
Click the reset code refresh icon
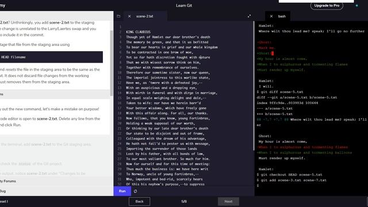click(136, 191)
